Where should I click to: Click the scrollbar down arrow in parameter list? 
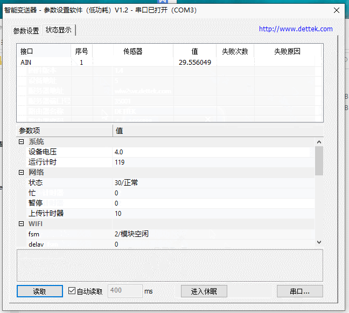click(319, 243)
